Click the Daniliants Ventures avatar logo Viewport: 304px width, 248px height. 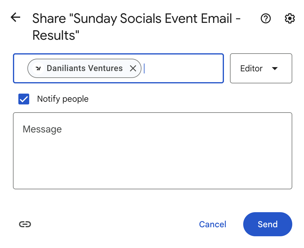click(38, 68)
